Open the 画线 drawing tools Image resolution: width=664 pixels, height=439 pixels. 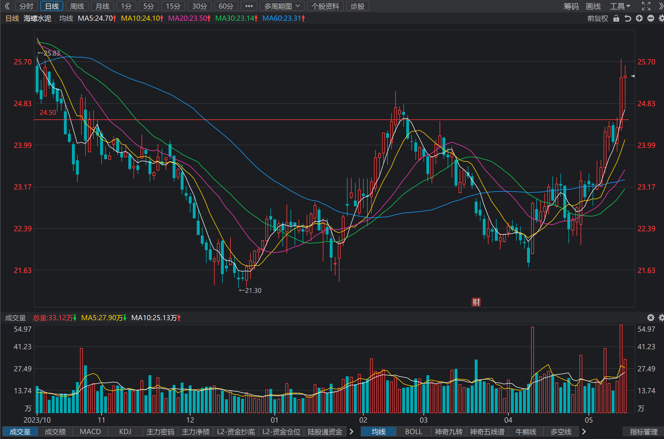click(x=593, y=6)
